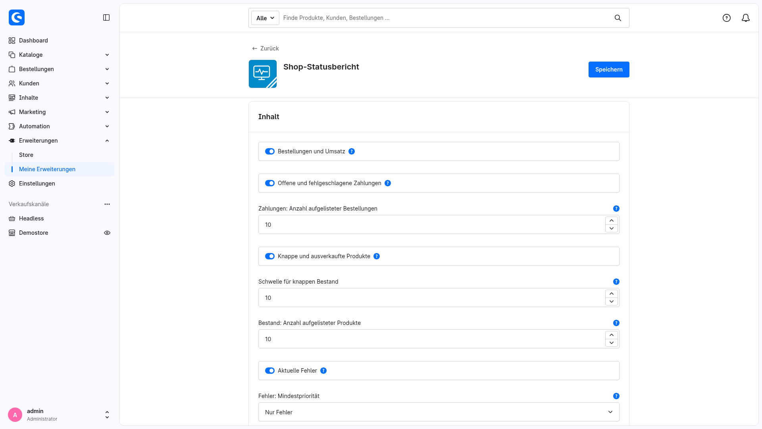Increase Zahlungen: Anzahl aufgelisteter Bestellungen value

(612, 220)
